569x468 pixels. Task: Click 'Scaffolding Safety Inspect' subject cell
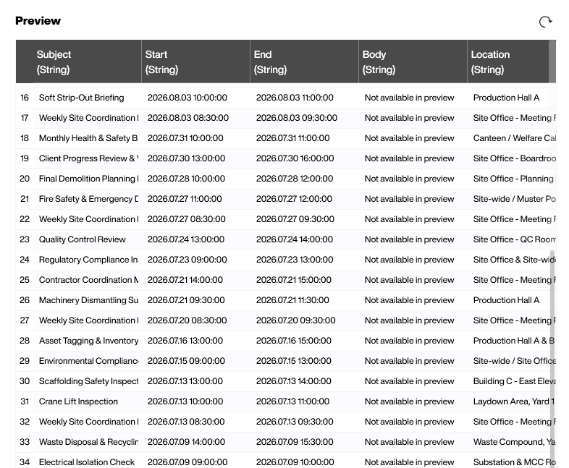coord(88,381)
